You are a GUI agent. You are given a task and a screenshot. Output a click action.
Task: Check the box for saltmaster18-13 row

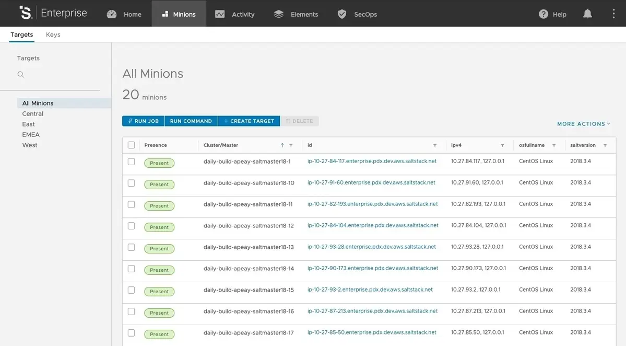point(132,247)
